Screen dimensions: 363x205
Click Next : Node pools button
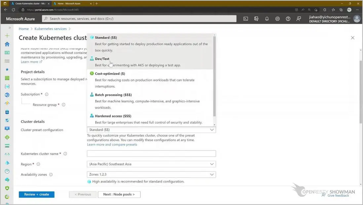pyautogui.click(x=119, y=194)
